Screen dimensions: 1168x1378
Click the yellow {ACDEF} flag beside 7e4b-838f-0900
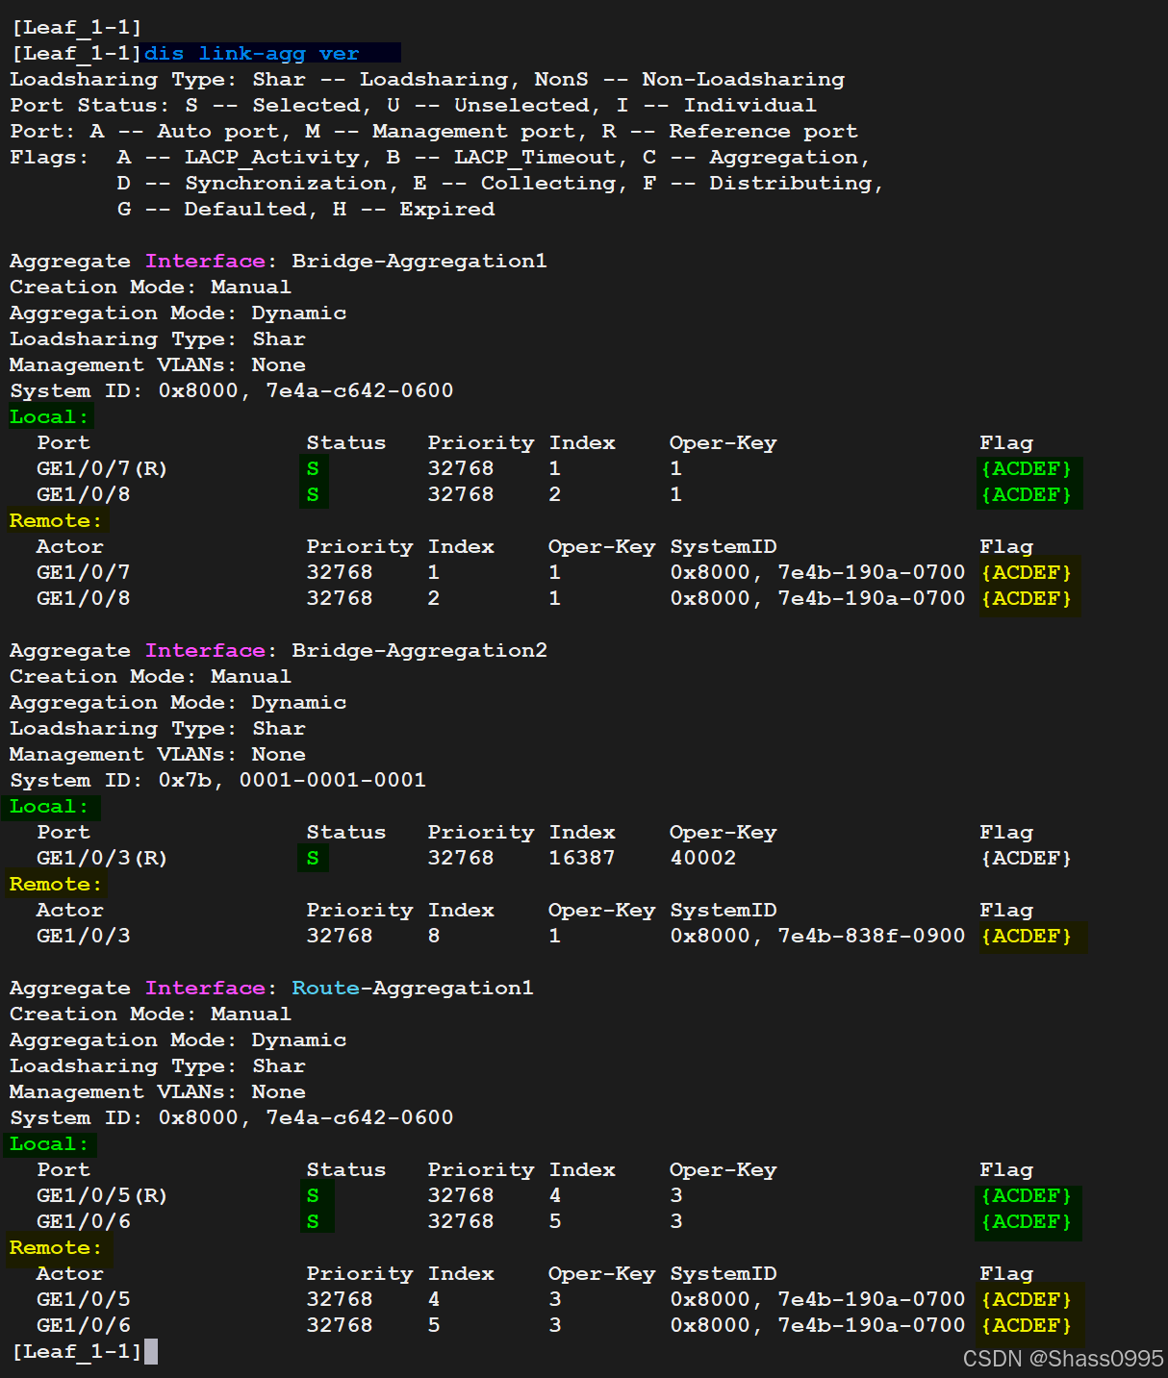1027,937
